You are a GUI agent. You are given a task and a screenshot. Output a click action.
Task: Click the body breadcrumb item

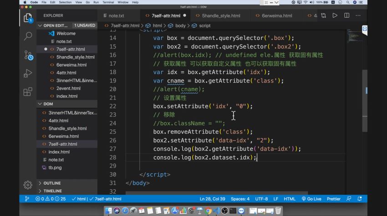point(180,25)
